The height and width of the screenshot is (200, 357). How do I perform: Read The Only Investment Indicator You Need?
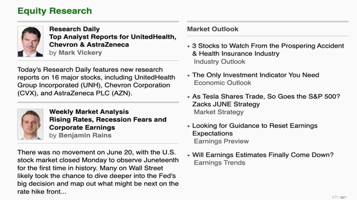pyautogui.click(x=255, y=75)
